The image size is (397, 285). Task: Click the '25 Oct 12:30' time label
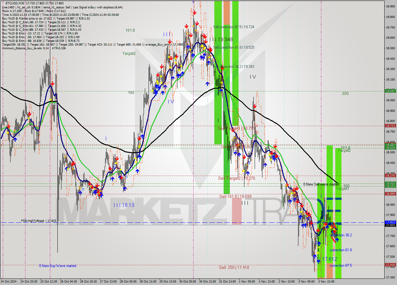click(49, 282)
